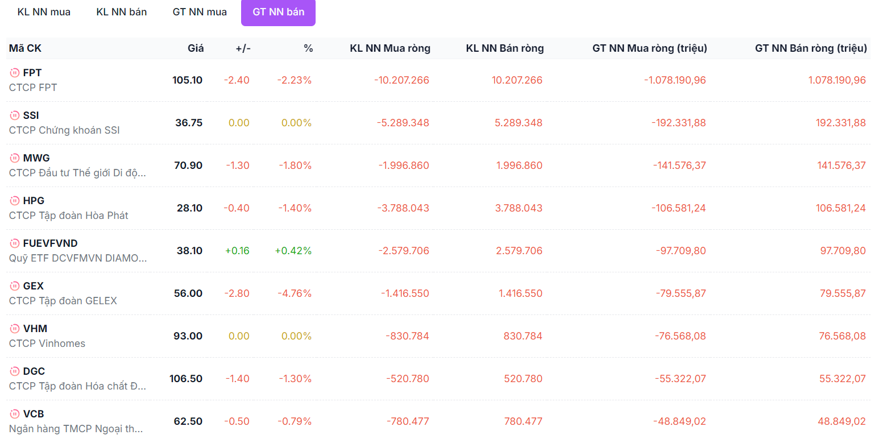
Task: Sort by KL NN Mua ròng column
Action: pos(390,48)
